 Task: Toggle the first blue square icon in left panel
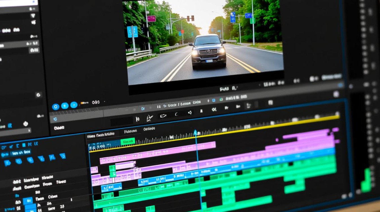point(7,163)
